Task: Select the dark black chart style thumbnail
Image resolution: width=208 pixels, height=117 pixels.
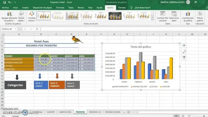Action: [115, 16]
